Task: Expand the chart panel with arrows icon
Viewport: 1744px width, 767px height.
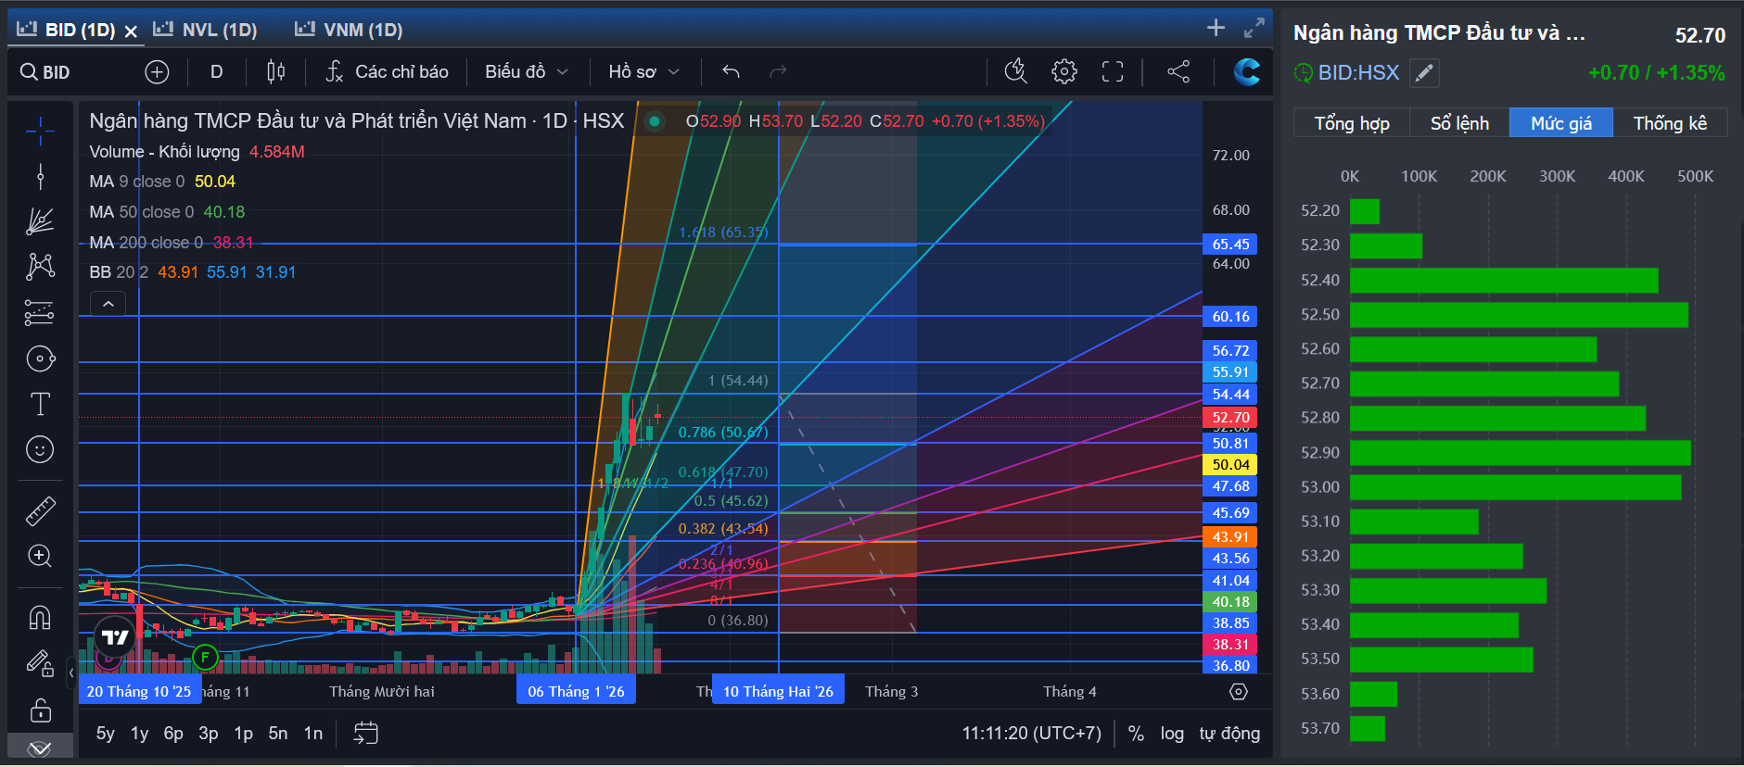Action: click(1254, 28)
